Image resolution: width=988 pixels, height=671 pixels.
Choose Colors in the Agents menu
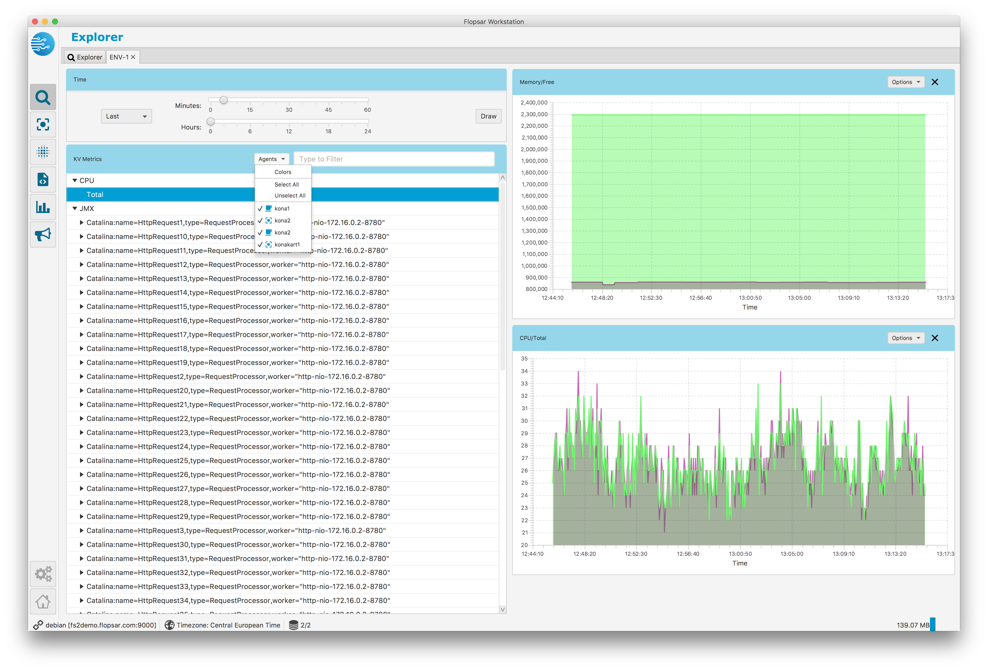(x=283, y=172)
